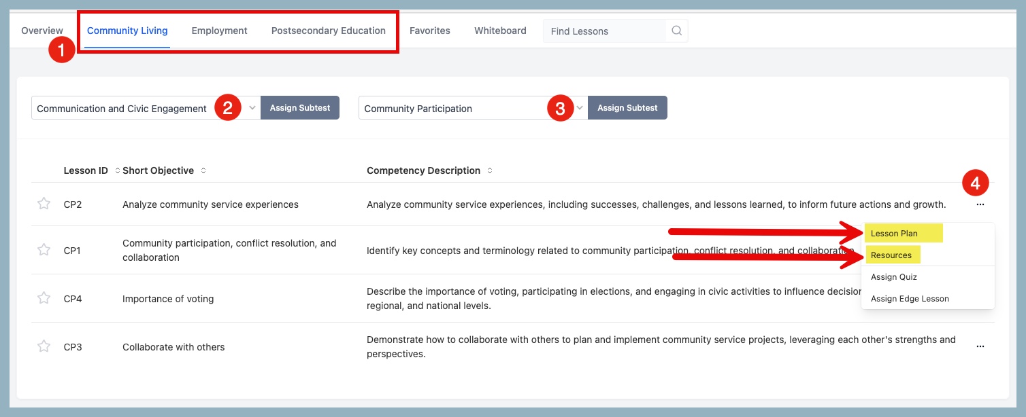
Task: Click Assign Quiz menu option
Action: pyautogui.click(x=894, y=277)
